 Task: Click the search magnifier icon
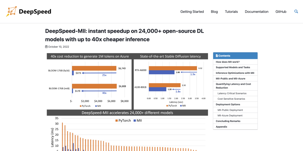(x=296, y=11)
